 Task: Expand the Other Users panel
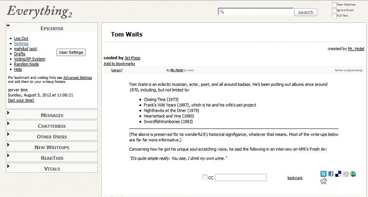coord(8,134)
